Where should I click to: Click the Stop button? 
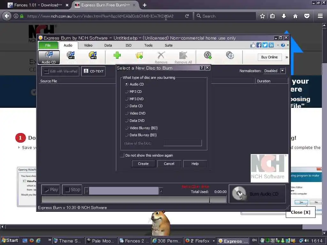[72, 189]
